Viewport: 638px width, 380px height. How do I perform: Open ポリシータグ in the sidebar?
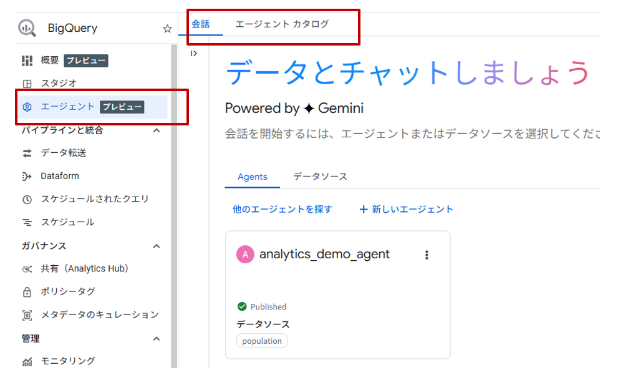pyautogui.click(x=68, y=291)
